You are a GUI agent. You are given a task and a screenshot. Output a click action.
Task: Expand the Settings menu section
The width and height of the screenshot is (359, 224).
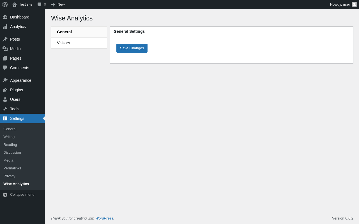pyautogui.click(x=17, y=118)
